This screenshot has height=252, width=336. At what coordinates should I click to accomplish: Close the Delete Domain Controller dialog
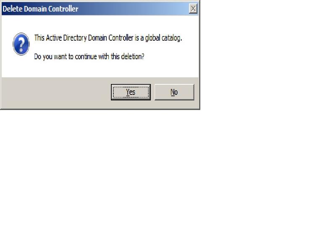193,8
